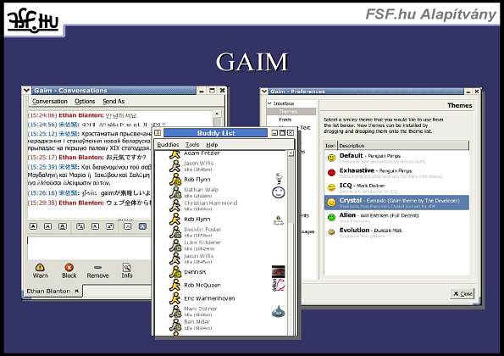This screenshot has width=504, height=356.
Task: Close the Ethan Blanton conversation tab
Action: pos(76,291)
